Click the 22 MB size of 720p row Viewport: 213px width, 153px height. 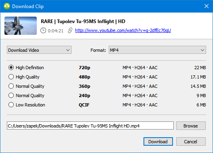coord(200,68)
